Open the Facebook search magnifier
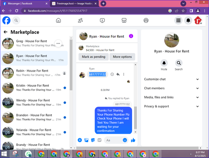 coord(16,21)
